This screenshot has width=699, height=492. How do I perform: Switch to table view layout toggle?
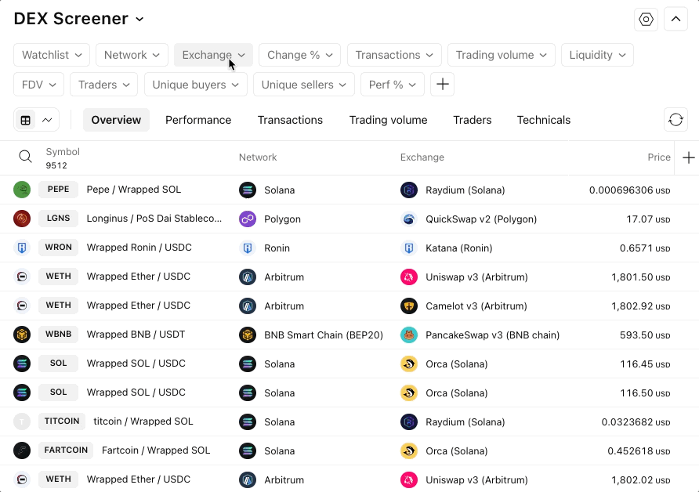coord(26,120)
